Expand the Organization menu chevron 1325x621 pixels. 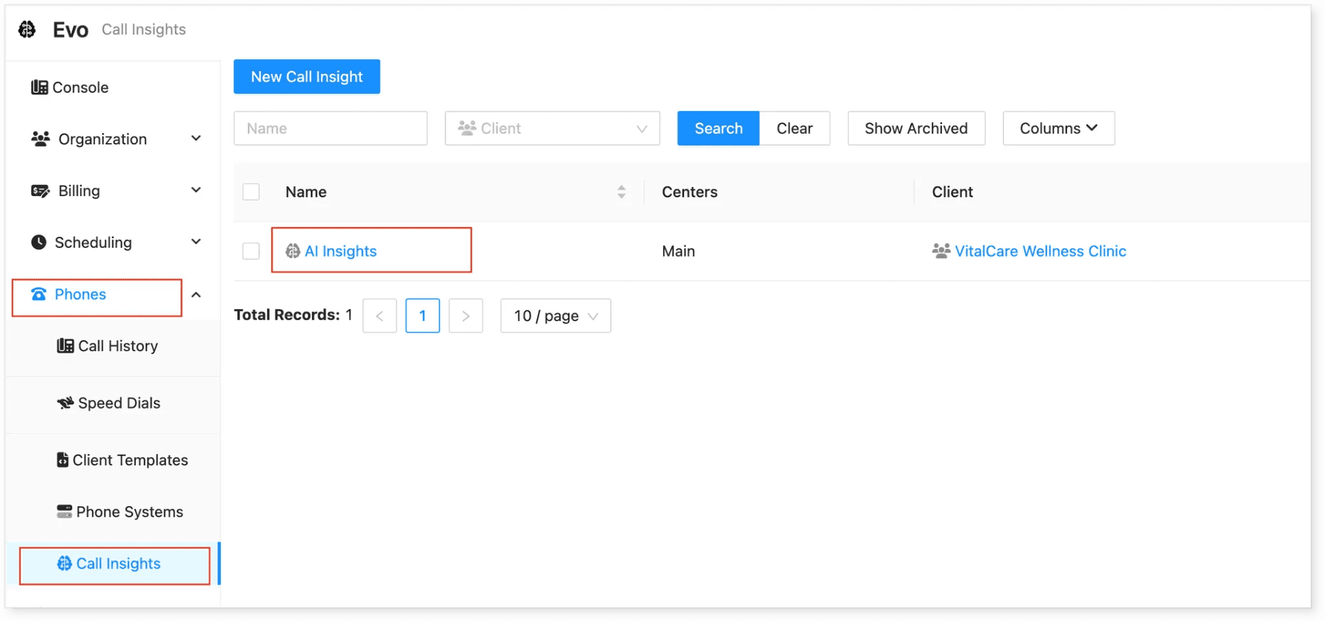(196, 139)
